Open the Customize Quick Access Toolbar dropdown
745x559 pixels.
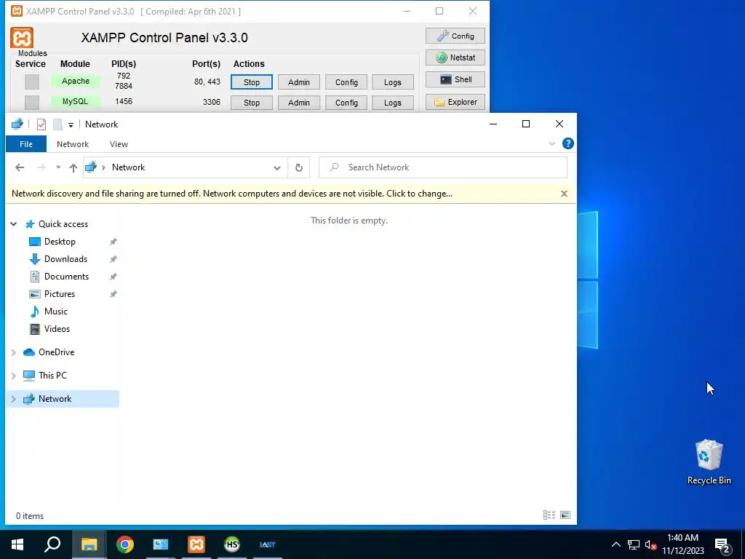(x=71, y=125)
